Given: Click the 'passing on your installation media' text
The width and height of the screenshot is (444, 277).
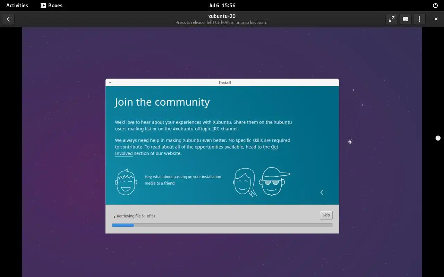Looking at the screenshot, I should pos(183,180).
